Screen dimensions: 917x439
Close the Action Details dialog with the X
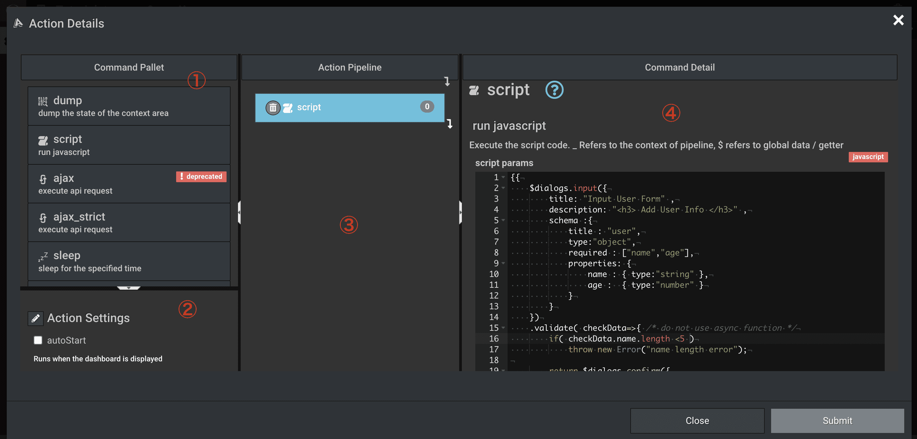[898, 20]
